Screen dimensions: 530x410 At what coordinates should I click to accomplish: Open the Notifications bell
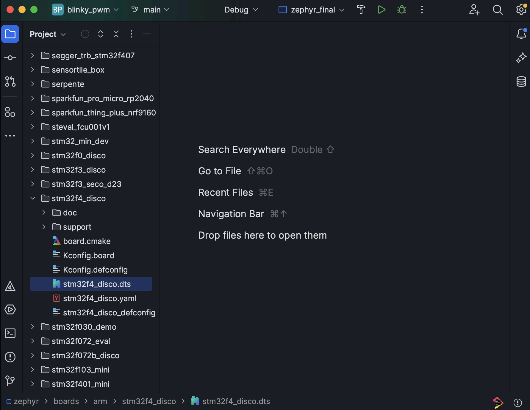(521, 34)
